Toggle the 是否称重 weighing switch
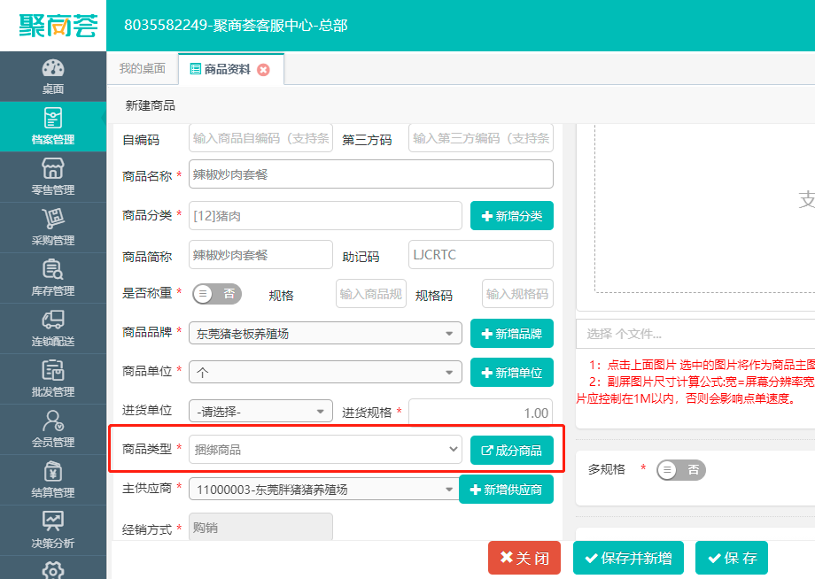The height and width of the screenshot is (579, 815). coord(216,294)
